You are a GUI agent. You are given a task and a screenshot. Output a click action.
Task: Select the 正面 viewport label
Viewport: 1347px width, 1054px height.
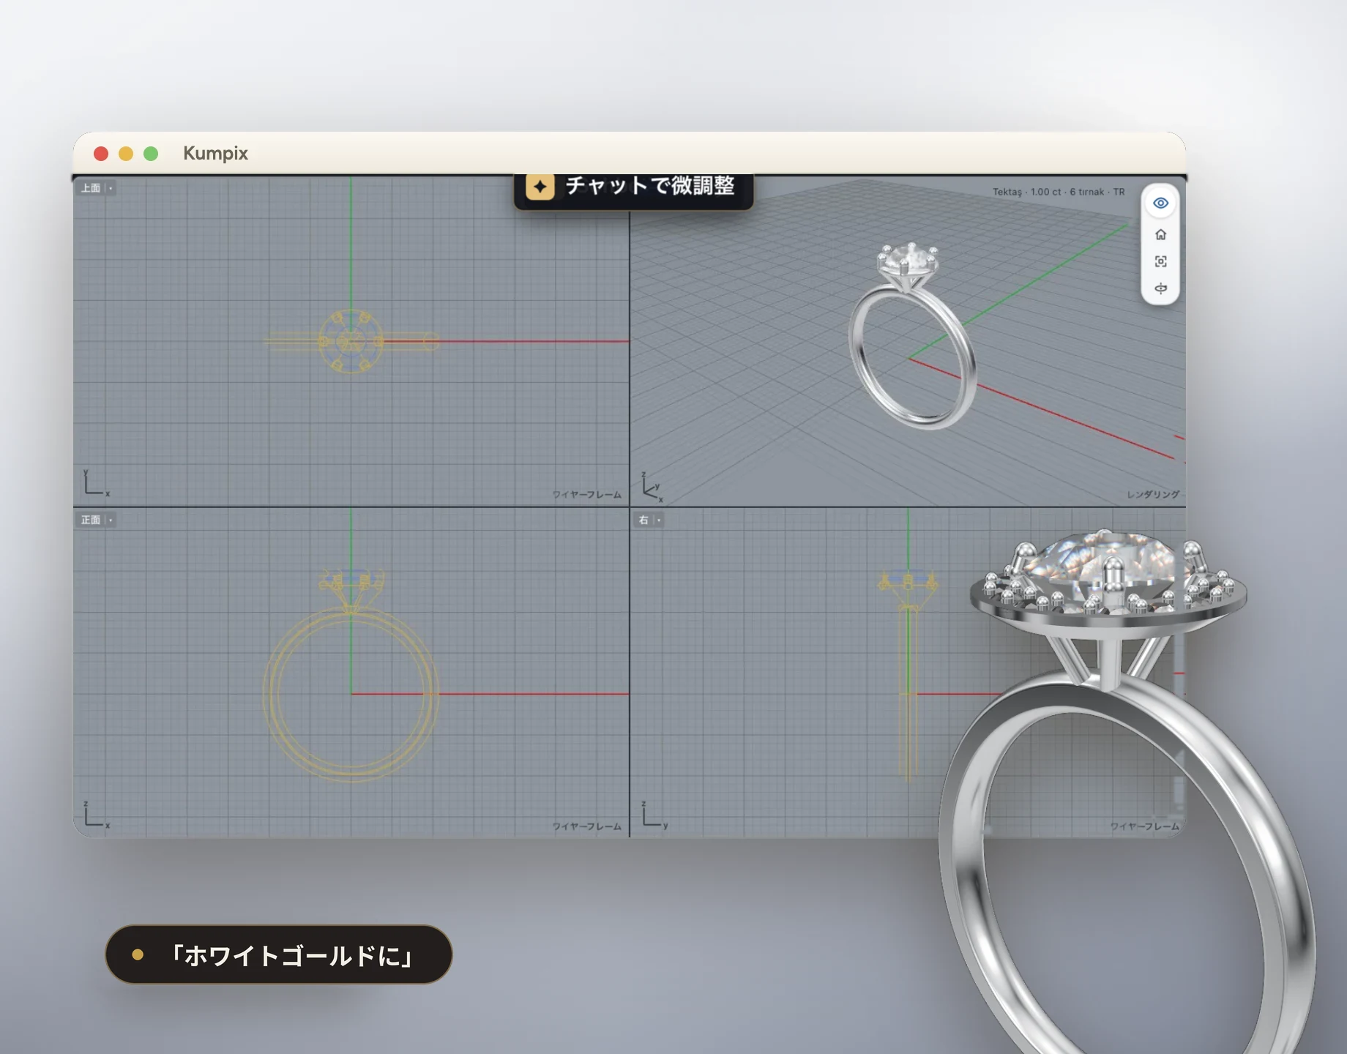[x=91, y=520]
